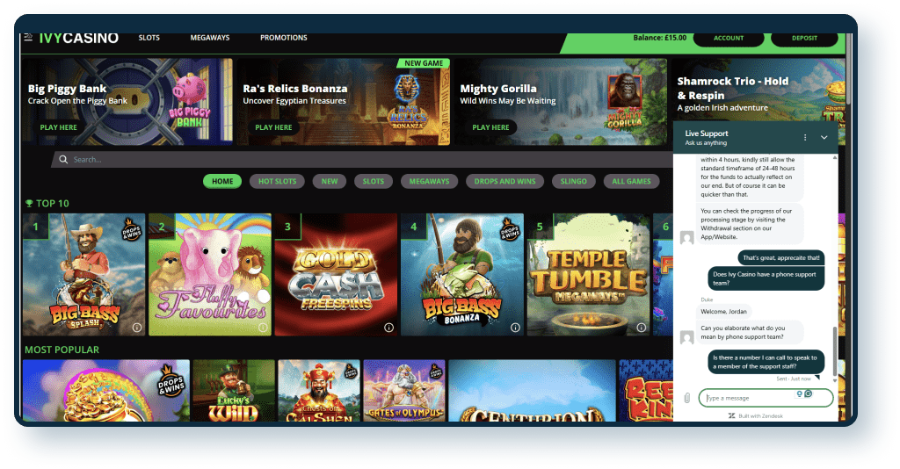Open the Megaways item in top navigation
This screenshot has height=469, width=900.
209,38
